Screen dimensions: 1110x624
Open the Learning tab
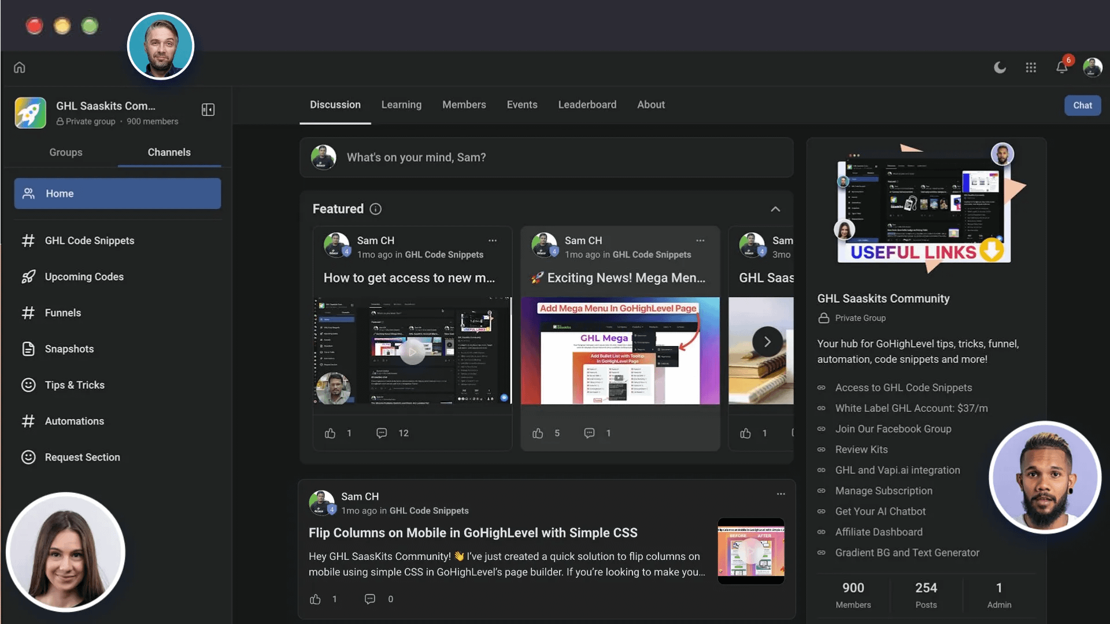pos(401,105)
